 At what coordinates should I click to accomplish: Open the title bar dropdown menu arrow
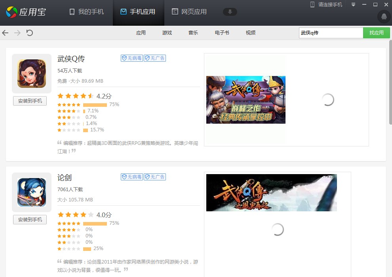tap(353, 4)
